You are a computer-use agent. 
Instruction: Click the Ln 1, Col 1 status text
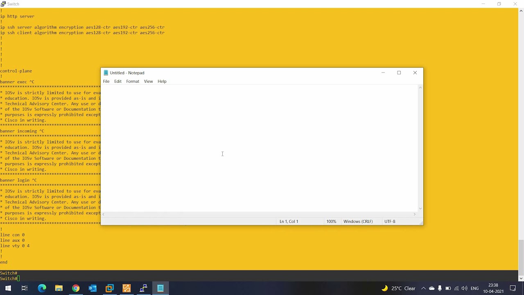click(x=289, y=221)
